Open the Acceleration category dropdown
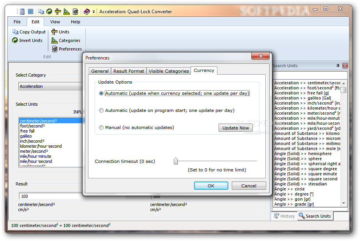The width and height of the screenshot is (360, 241). pyautogui.click(x=51, y=86)
